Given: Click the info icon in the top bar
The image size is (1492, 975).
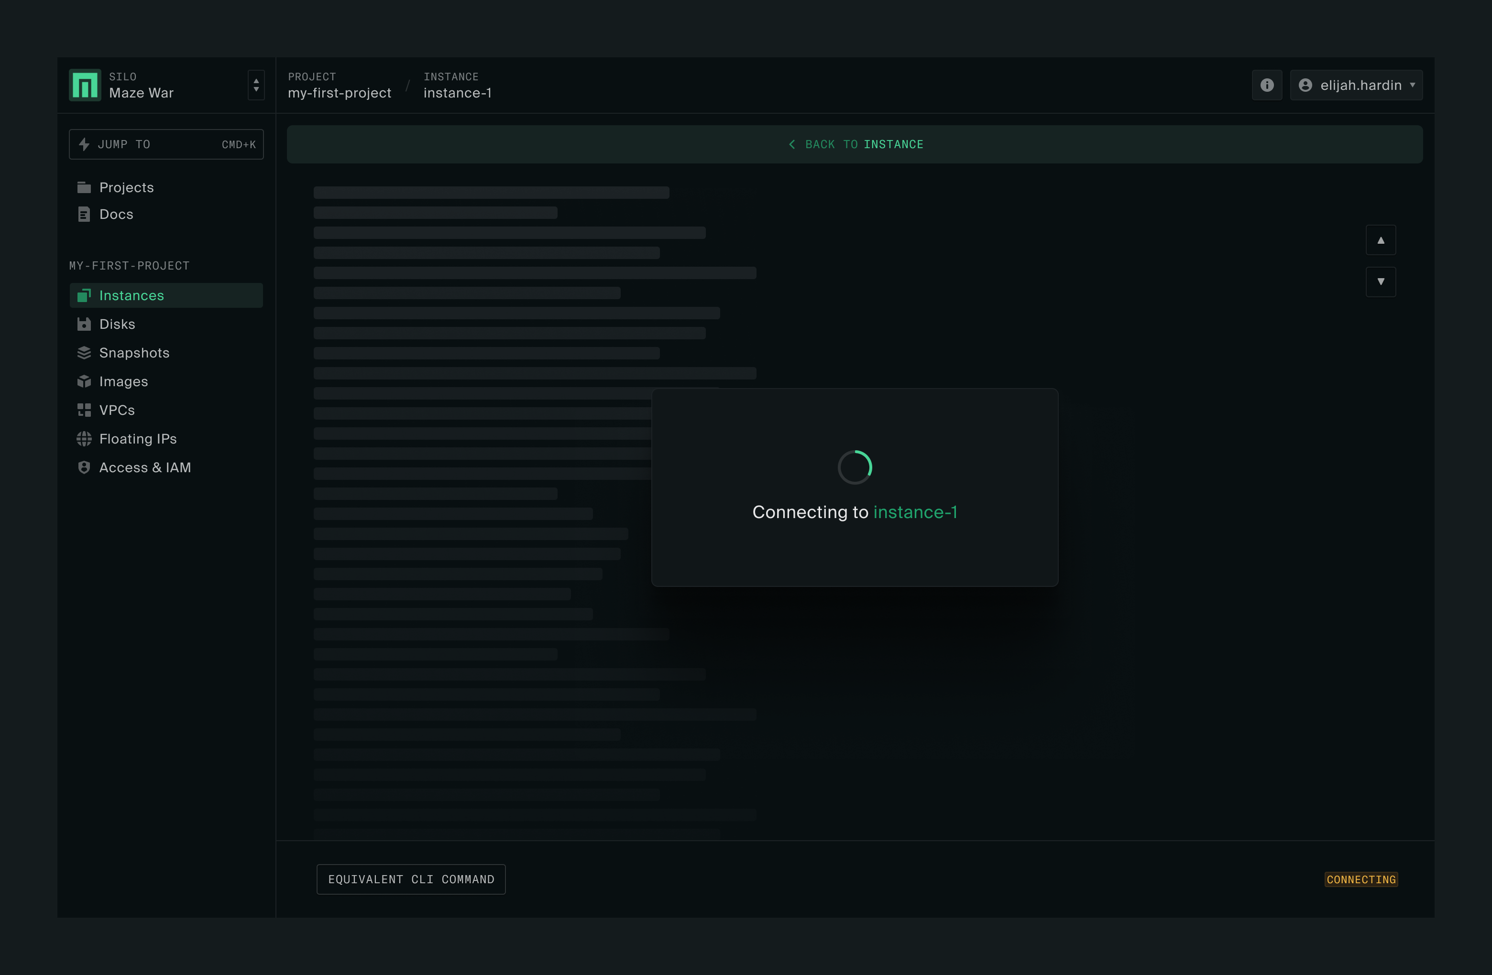Looking at the screenshot, I should (x=1267, y=85).
